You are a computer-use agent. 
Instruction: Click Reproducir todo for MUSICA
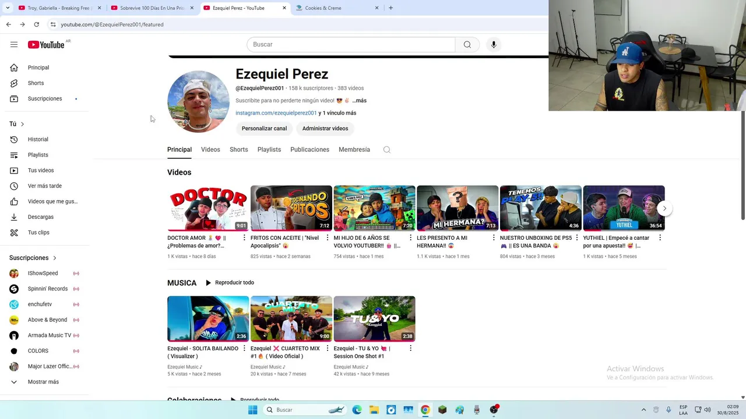pyautogui.click(x=230, y=283)
